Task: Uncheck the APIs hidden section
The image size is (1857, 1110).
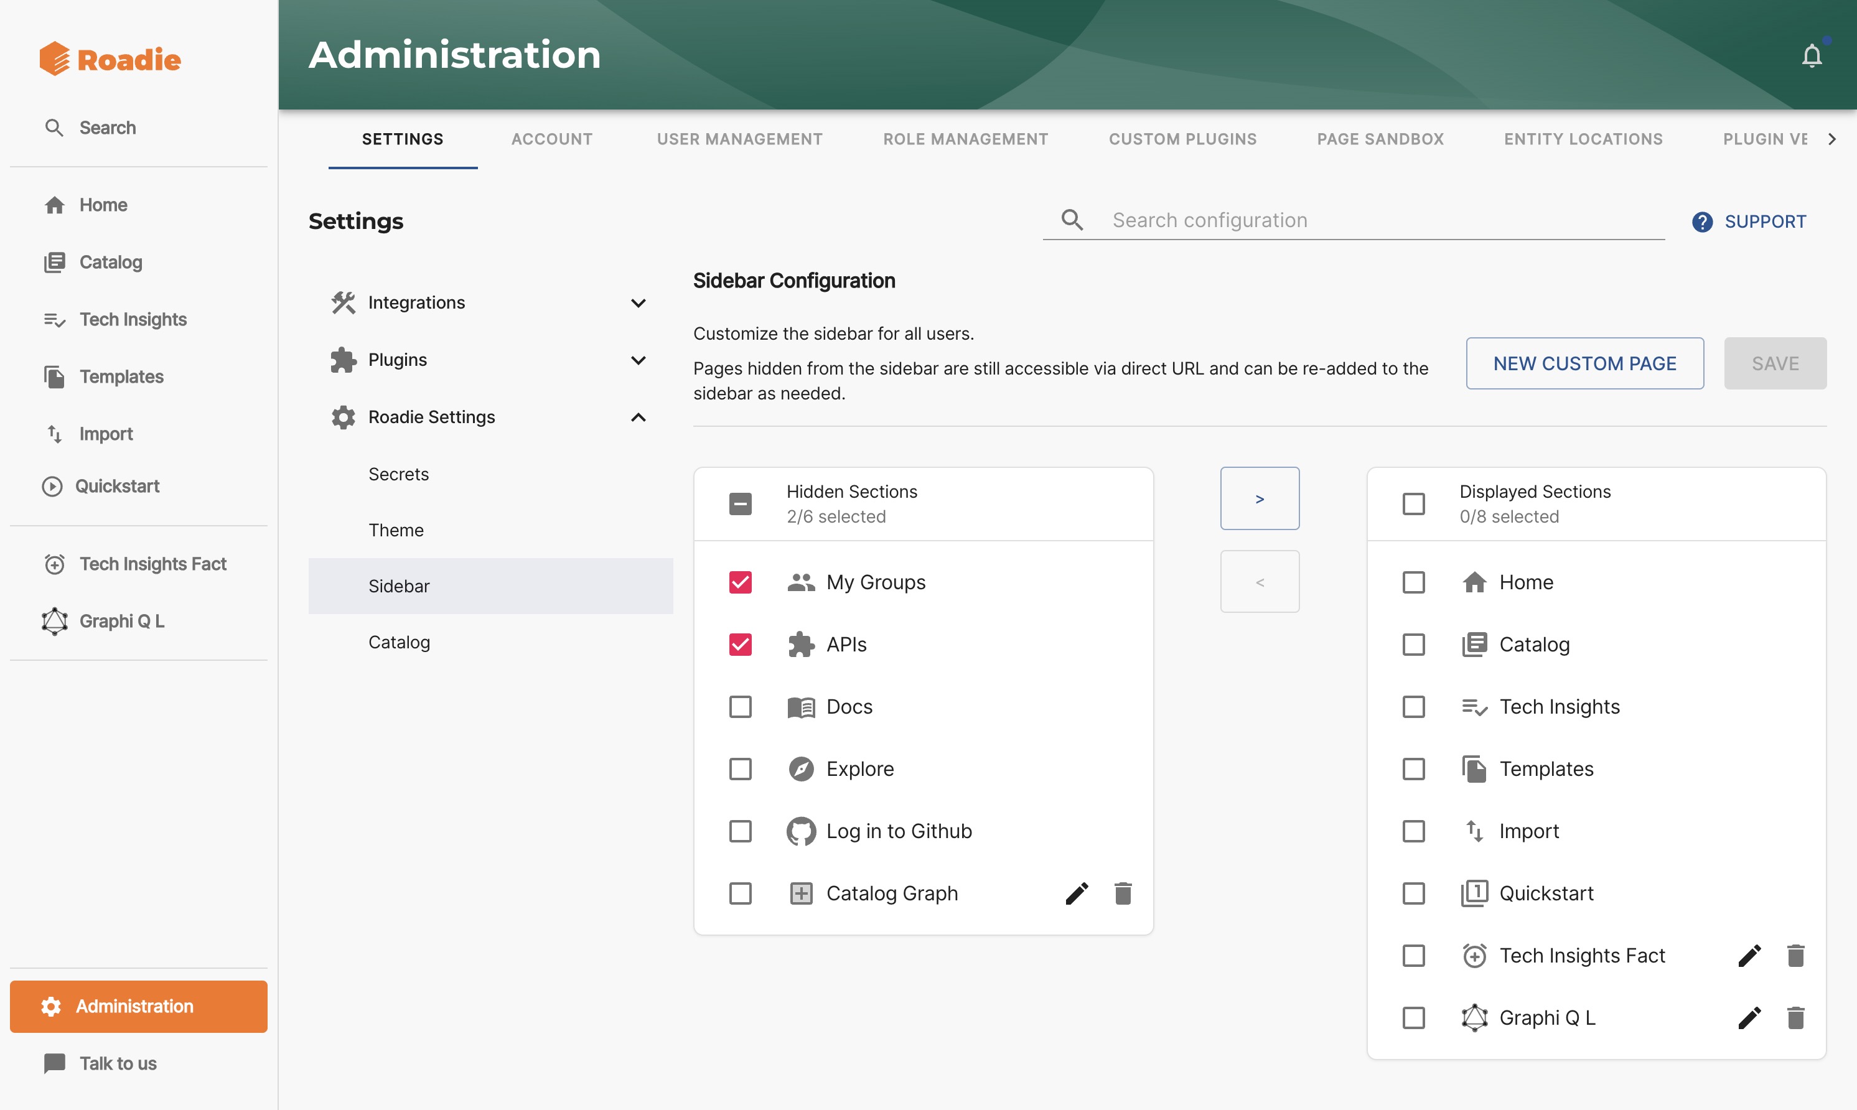Action: [x=740, y=644]
